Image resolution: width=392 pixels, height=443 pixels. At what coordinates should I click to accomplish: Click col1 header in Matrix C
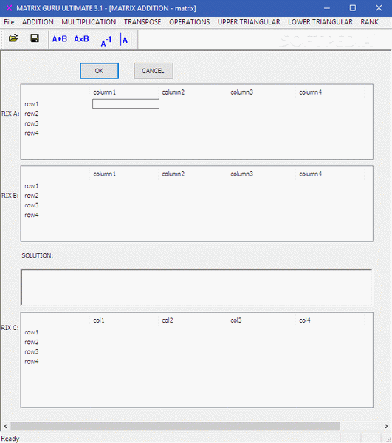click(99, 320)
